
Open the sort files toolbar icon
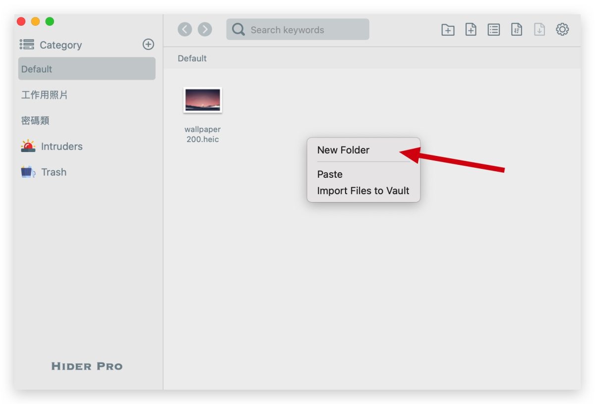pyautogui.click(x=516, y=30)
